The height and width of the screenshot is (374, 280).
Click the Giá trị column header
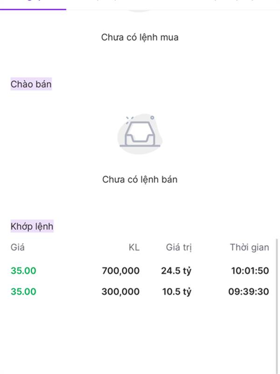coord(179,248)
